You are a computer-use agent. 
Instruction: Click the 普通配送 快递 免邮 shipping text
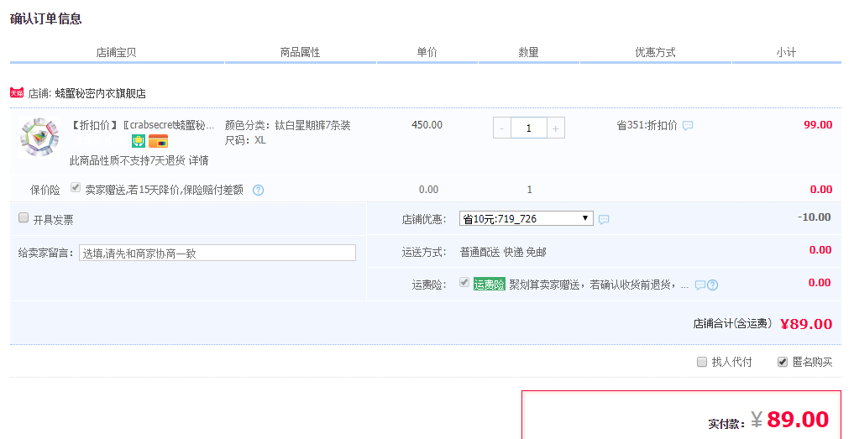(503, 252)
